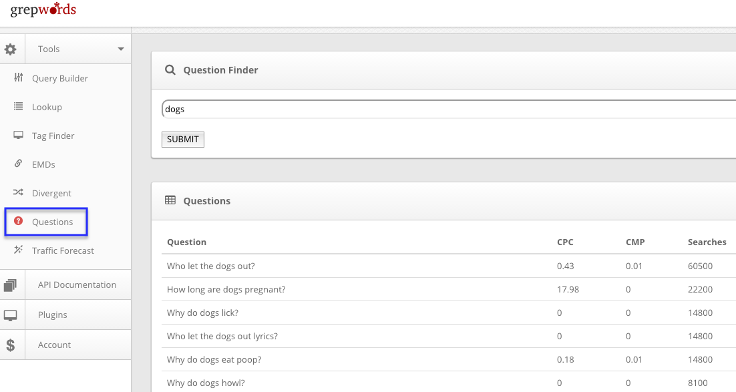Click the Query Builder sliders icon
The width and height of the screenshot is (736, 392).
point(19,78)
